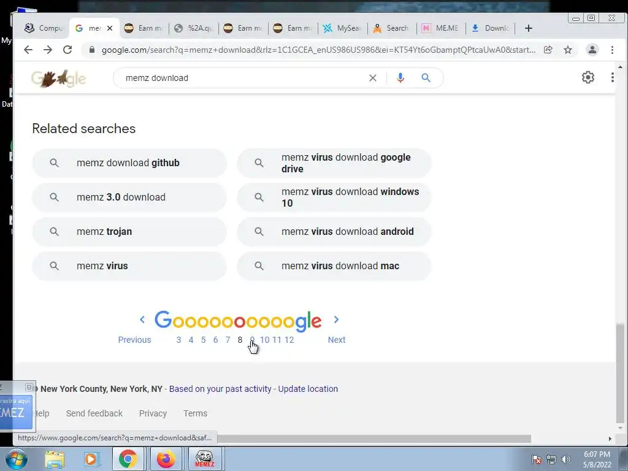This screenshot has height=471, width=628.
Task: Switch to Chrome in the taskbar
Action: point(128,459)
